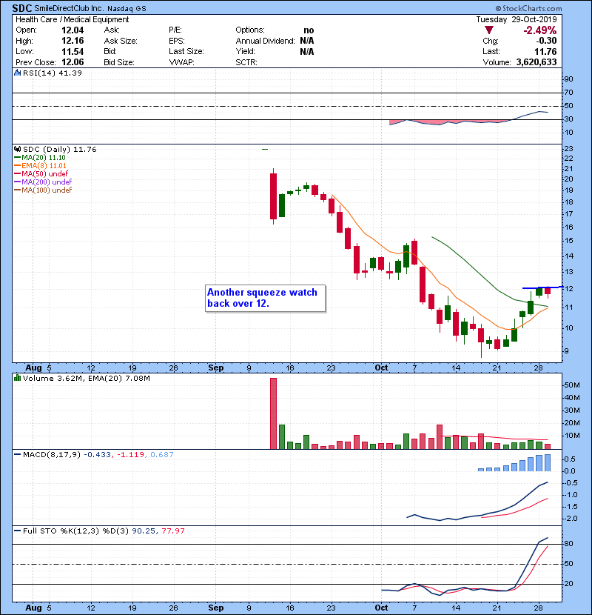Viewport: 592px width, 615px height.
Task: Click the 'MA(20) 11.10' legend entry
Action: pyautogui.click(x=39, y=157)
